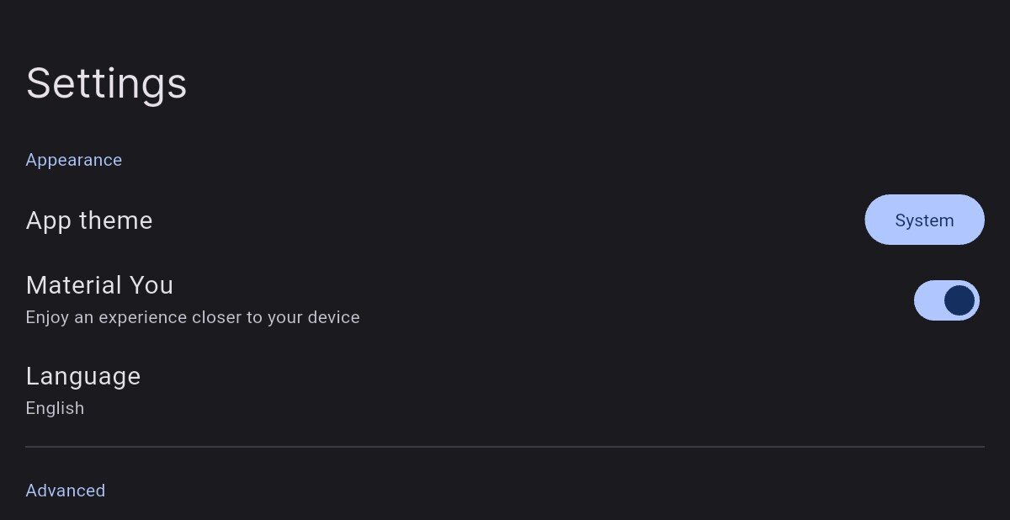Image resolution: width=1010 pixels, height=520 pixels.
Task: Click the Material You title text
Action: (x=99, y=285)
